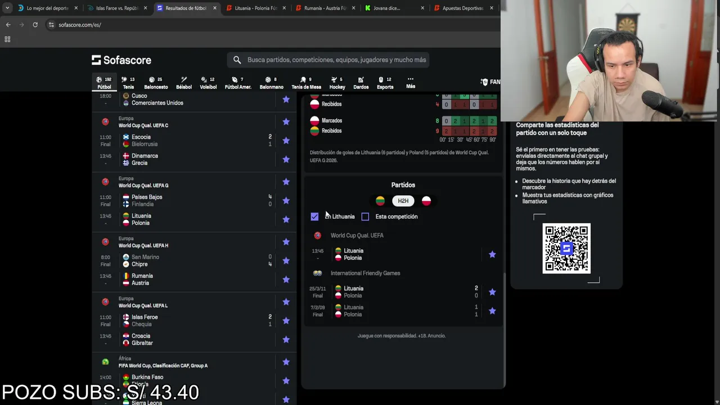This screenshot has width=720, height=405.
Task: Switch to the Jovana dice browser tab
Action: [x=386, y=8]
